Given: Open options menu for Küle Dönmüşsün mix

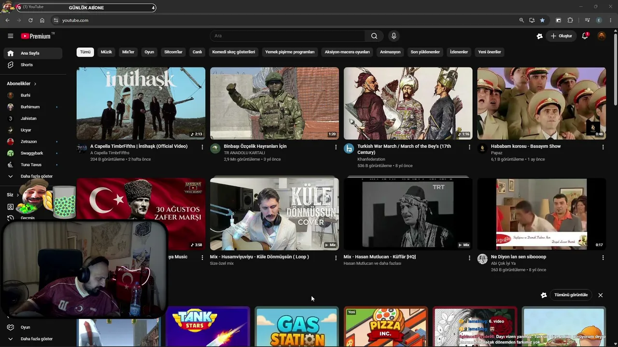Looking at the screenshot, I should tap(336, 258).
